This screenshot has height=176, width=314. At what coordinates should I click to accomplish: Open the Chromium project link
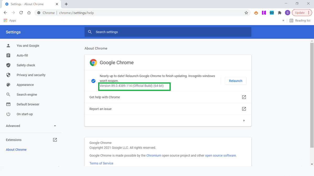(x=154, y=155)
